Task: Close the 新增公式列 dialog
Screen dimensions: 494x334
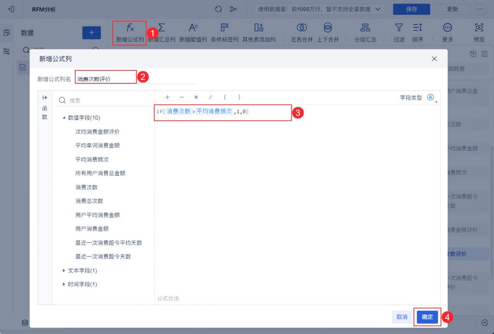Action: pyautogui.click(x=434, y=59)
